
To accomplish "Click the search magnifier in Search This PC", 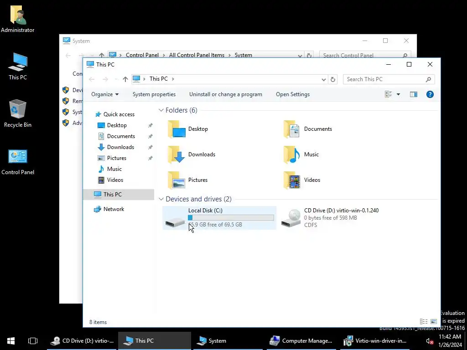I will point(428,79).
